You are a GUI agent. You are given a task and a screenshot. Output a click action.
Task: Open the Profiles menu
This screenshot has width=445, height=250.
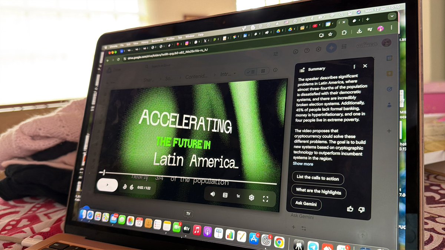[x=171, y=39]
